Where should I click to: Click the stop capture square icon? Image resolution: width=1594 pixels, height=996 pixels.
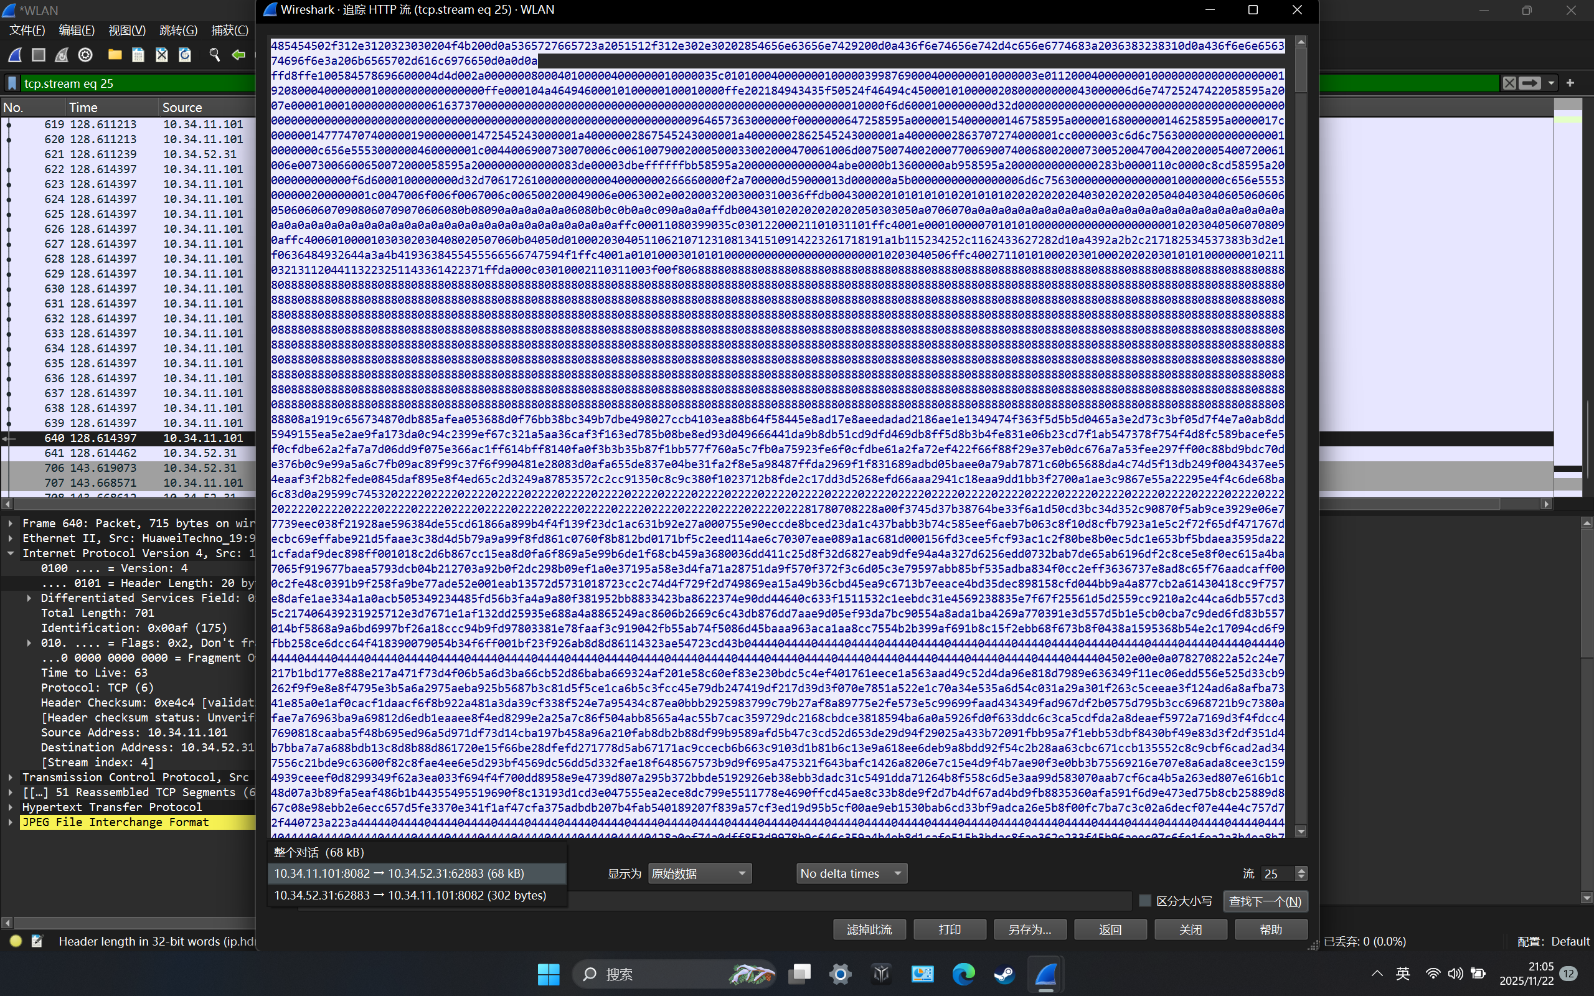click(x=38, y=55)
